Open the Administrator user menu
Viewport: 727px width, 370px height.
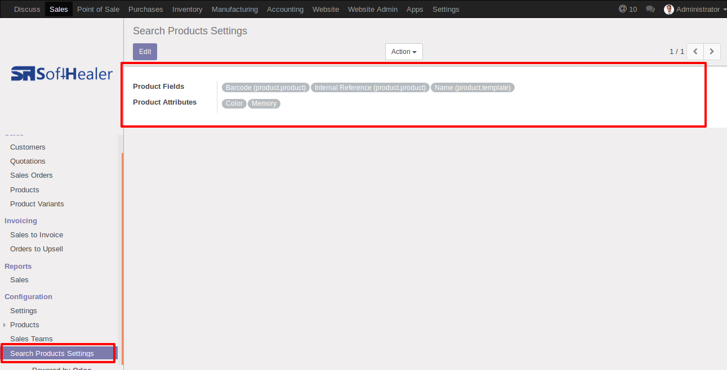pyautogui.click(x=695, y=9)
